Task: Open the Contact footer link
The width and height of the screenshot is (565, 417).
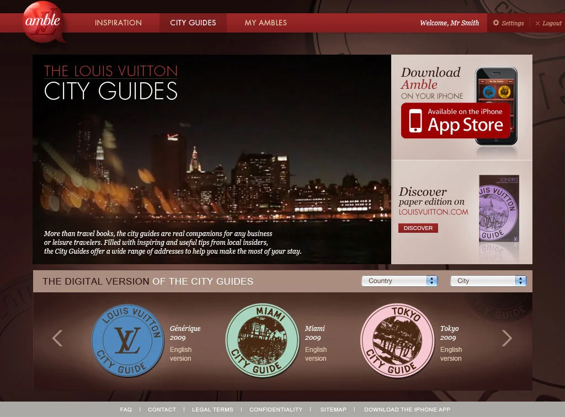Action: (162, 409)
